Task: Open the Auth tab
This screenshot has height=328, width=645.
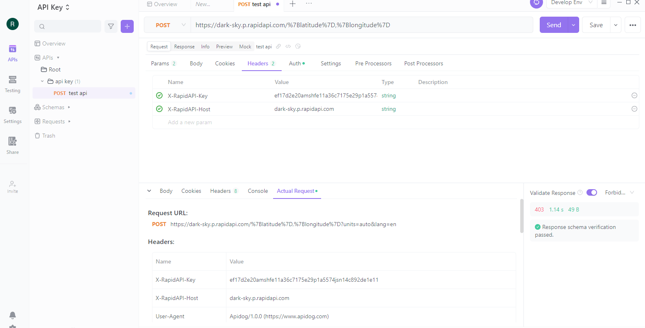Action: pos(297,63)
